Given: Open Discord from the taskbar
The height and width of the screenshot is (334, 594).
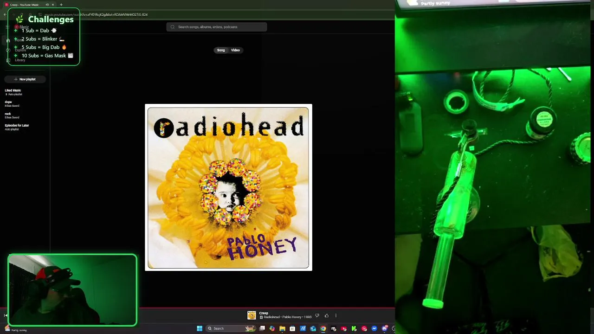Looking at the screenshot, I should coord(384,328).
